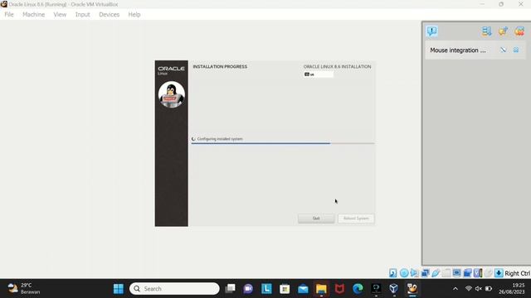The image size is (531, 298).
Task: Open the Teams Chat taskbar icon
Action: pyautogui.click(x=248, y=289)
